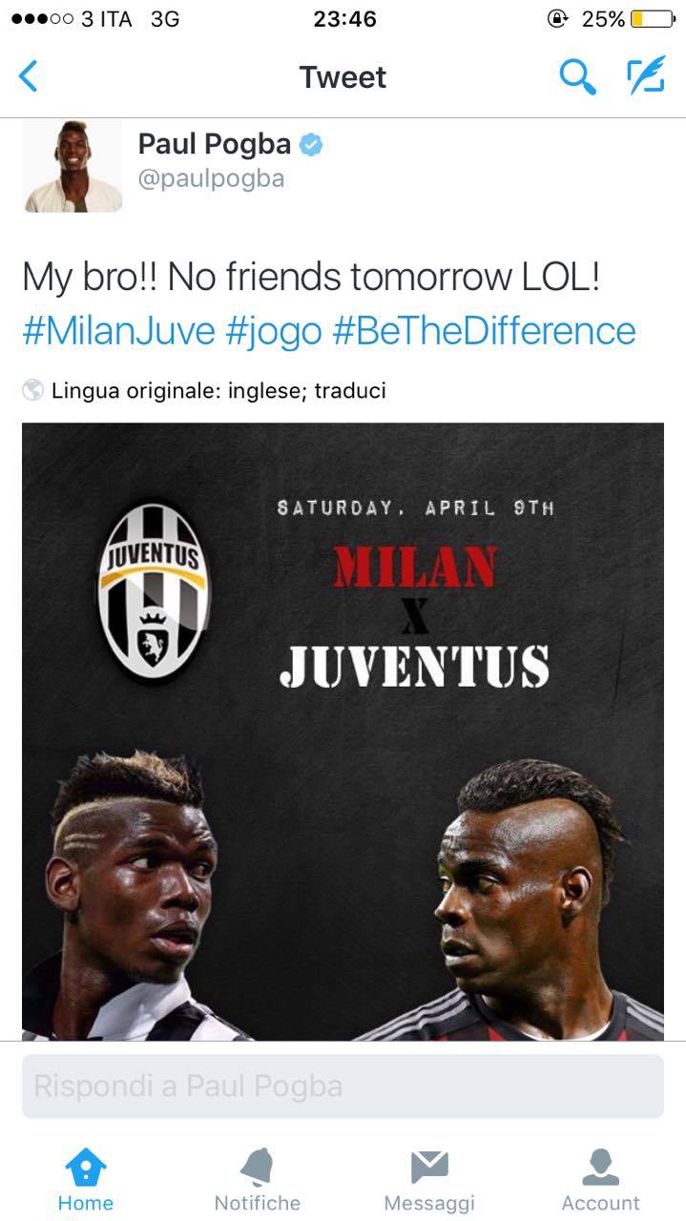This screenshot has width=686, height=1221.
Task: Tap the battery indicator in status bar
Action: tap(653, 19)
